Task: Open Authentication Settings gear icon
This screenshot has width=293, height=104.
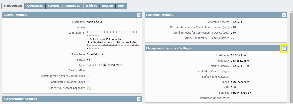Action: pyautogui.click(x=139, y=99)
